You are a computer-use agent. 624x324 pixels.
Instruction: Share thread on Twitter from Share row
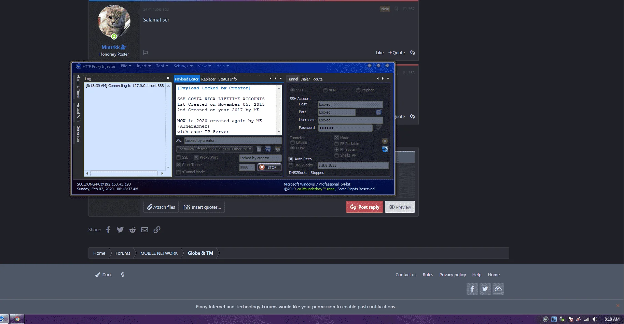coord(120,230)
